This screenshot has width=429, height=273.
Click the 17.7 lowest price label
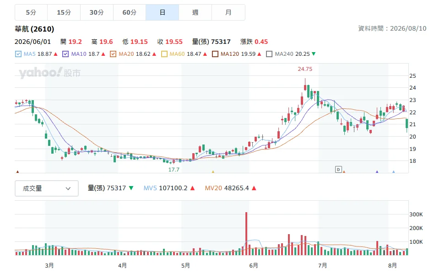click(174, 170)
